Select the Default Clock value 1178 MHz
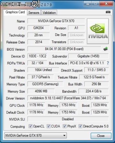 coord(36,112)
